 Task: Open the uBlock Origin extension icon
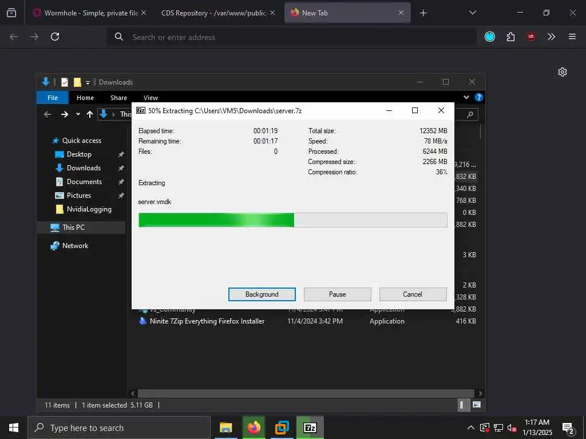530,37
